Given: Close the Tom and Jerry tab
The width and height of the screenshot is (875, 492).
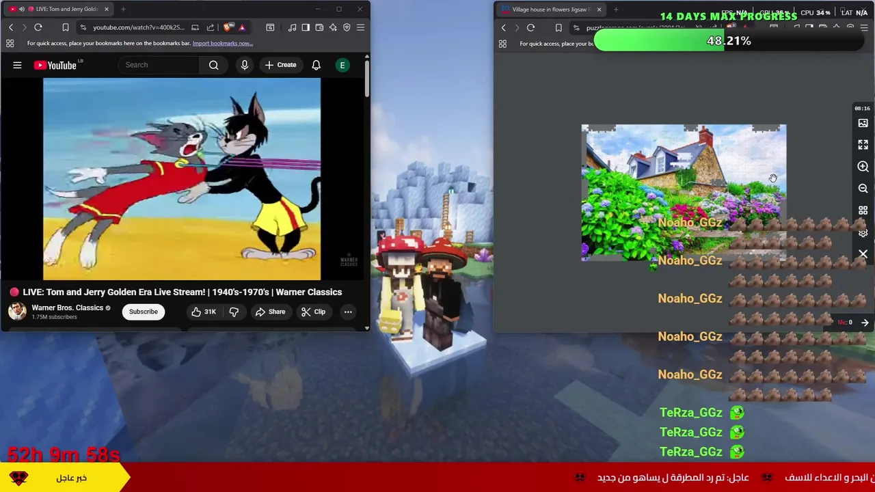Looking at the screenshot, I should [106, 9].
